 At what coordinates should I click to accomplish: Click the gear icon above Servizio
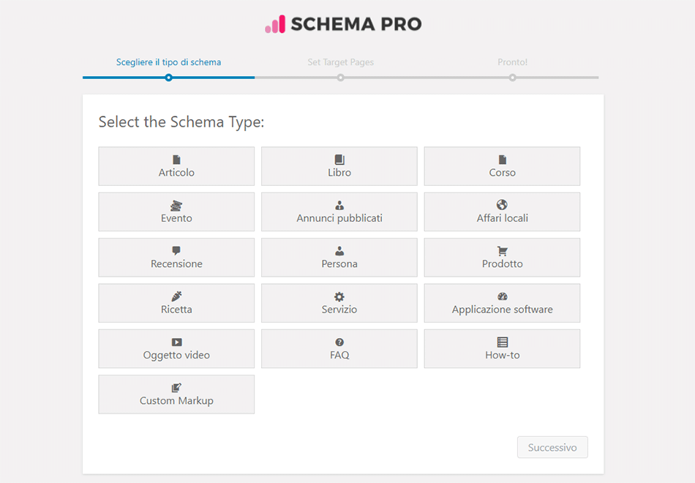[x=339, y=296]
